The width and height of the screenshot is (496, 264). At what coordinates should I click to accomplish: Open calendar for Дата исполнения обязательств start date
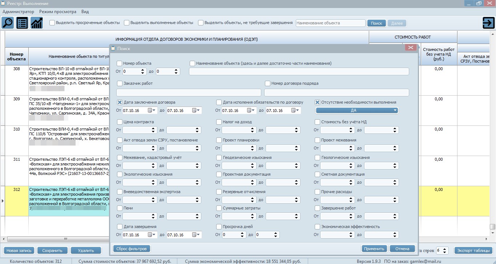coord(251,110)
